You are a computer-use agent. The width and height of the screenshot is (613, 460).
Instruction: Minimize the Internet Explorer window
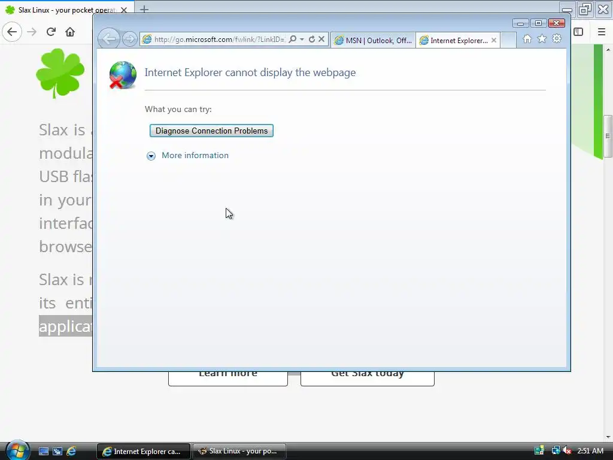click(520, 23)
